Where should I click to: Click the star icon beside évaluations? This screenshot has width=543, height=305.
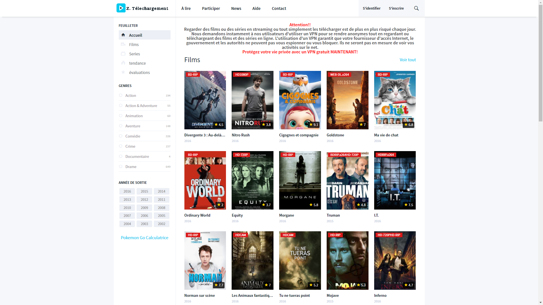coord(123,72)
